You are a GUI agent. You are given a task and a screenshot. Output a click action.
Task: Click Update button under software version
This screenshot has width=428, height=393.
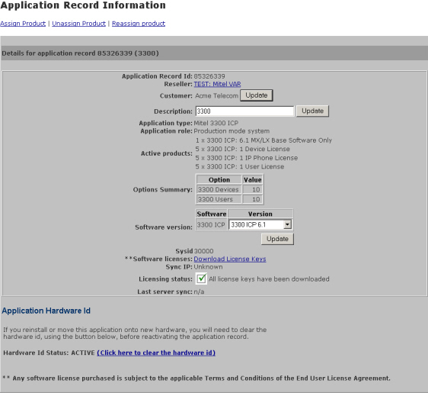click(x=277, y=239)
